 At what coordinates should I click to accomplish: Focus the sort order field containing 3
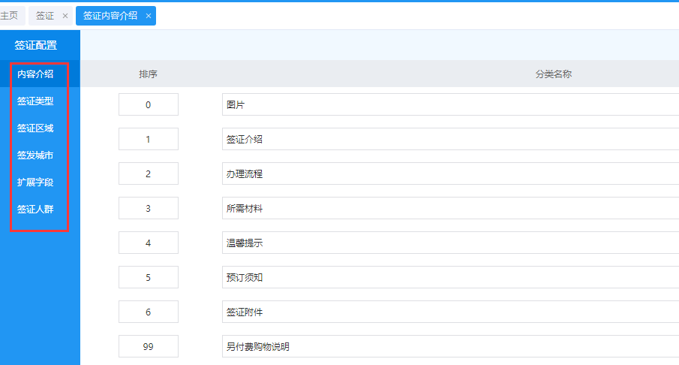148,208
